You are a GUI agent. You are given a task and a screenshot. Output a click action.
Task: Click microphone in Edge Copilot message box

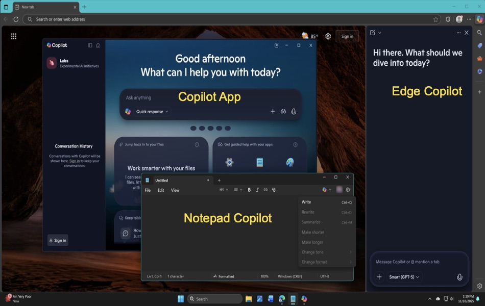459,277
